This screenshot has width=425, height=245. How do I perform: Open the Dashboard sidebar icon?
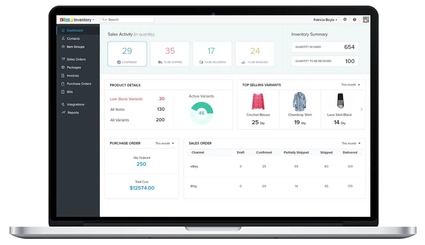coord(63,30)
